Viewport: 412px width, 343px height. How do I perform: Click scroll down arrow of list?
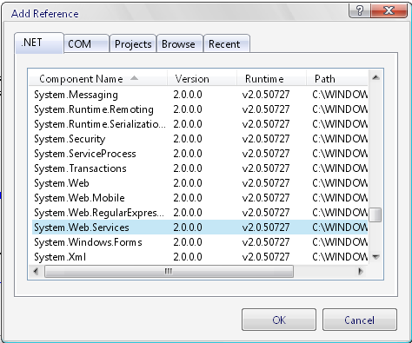click(375, 257)
